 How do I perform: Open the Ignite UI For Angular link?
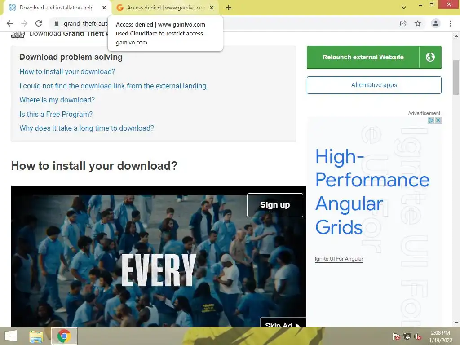click(339, 259)
